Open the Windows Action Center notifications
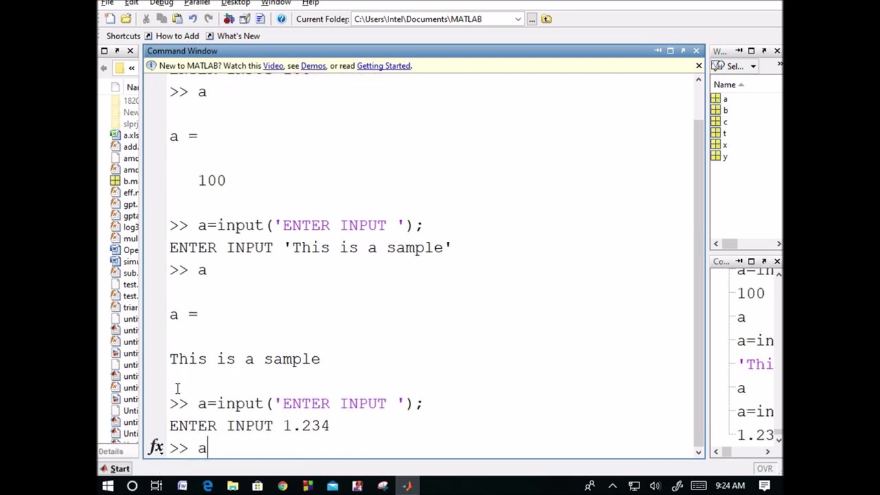This screenshot has width=880, height=495. point(764,486)
